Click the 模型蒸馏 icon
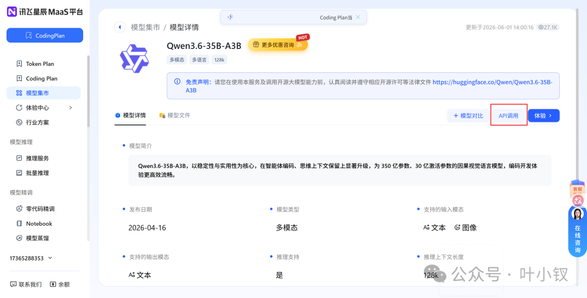The image size is (587, 298). pos(19,238)
